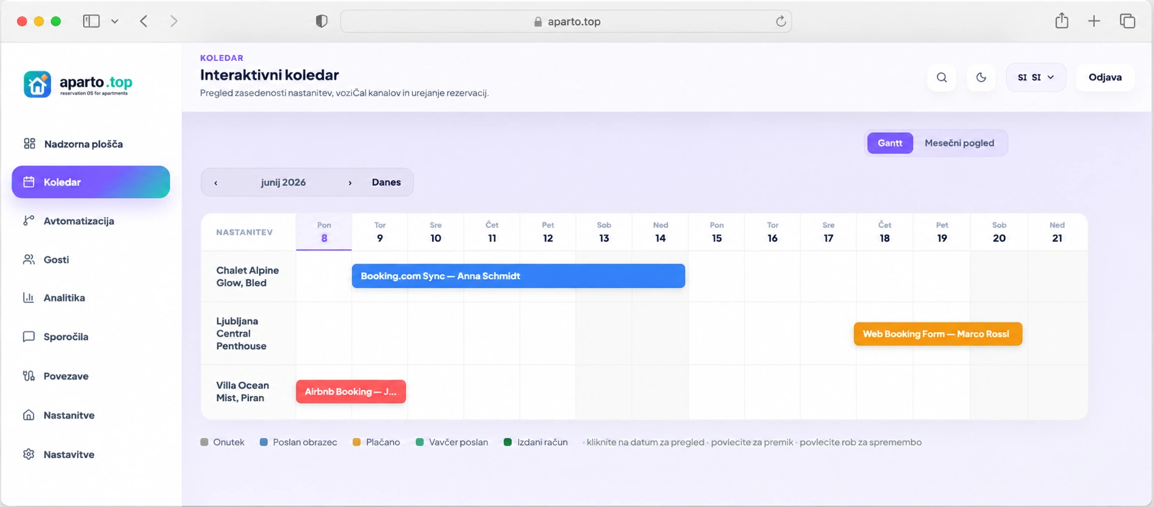
Task: Open Povezave connections icon
Action: 29,376
